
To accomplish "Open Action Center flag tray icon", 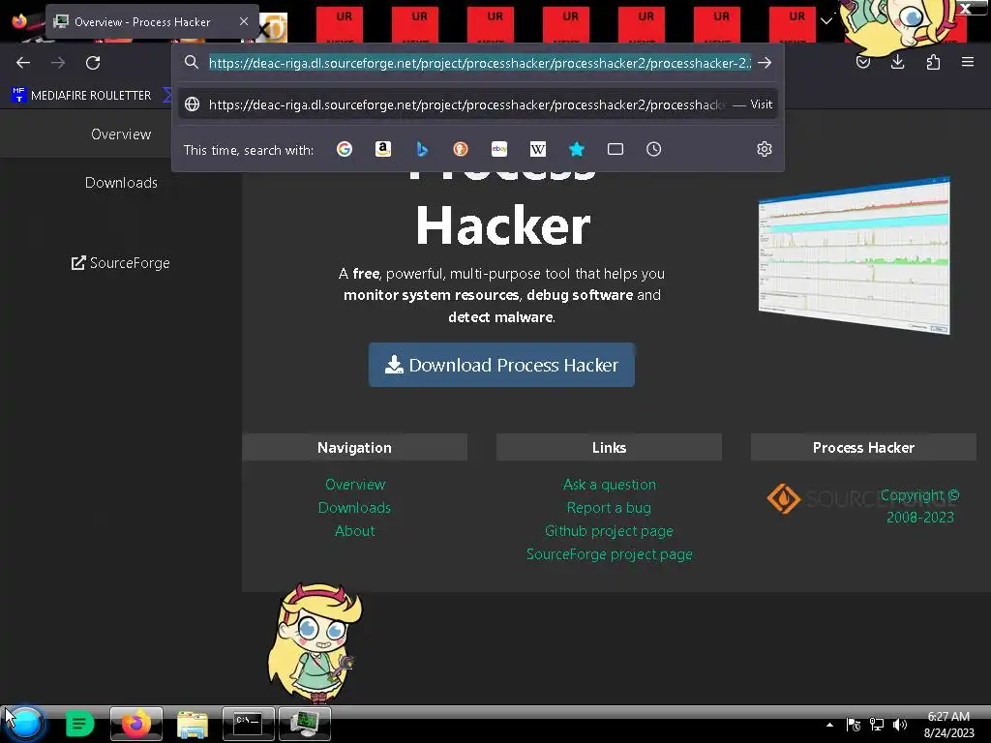I will (854, 725).
